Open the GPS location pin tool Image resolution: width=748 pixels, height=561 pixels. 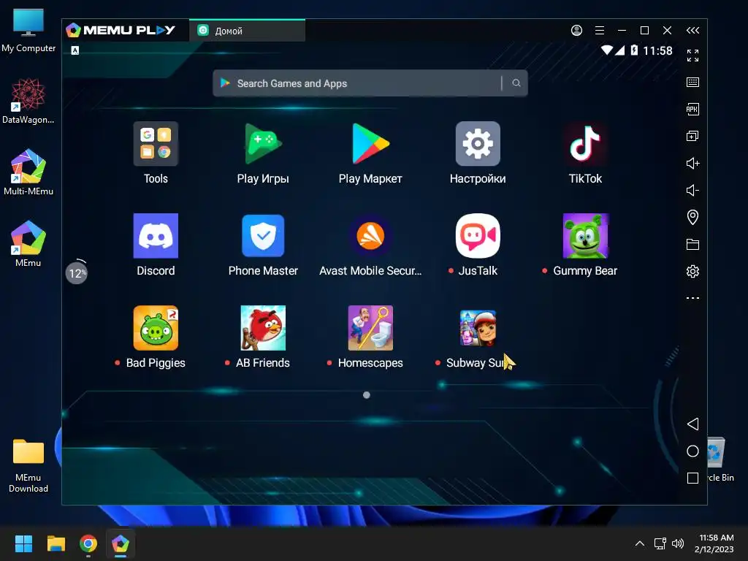pos(692,218)
